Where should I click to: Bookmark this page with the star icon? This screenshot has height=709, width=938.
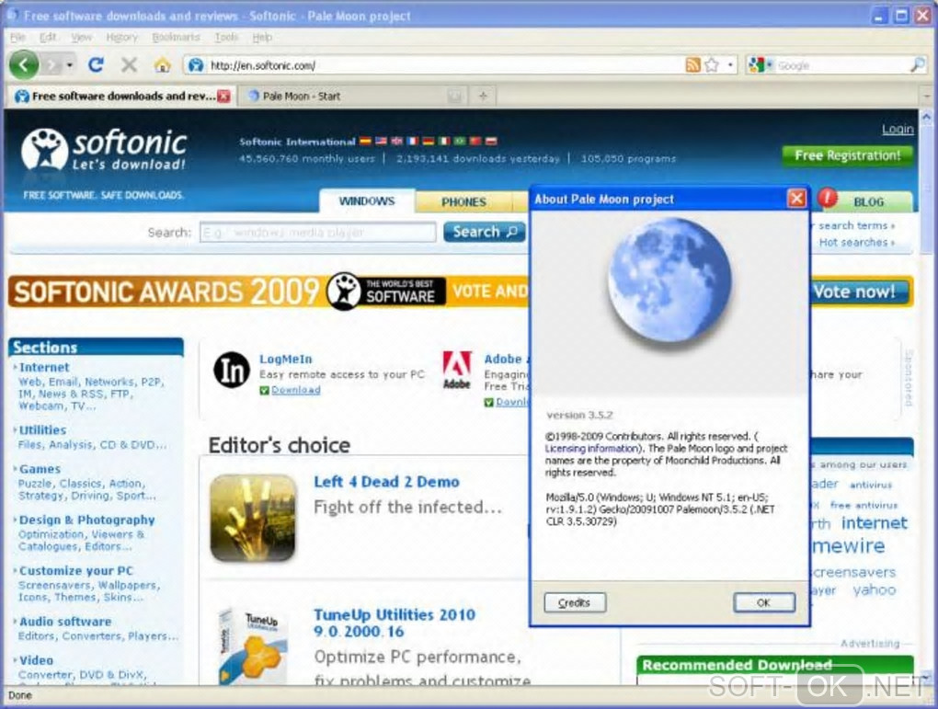point(711,65)
